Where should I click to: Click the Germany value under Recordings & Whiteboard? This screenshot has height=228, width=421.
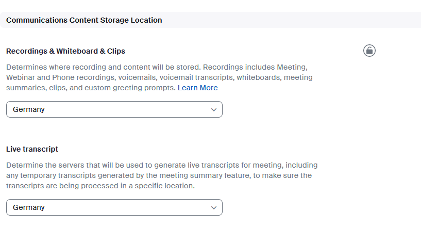tap(29, 109)
